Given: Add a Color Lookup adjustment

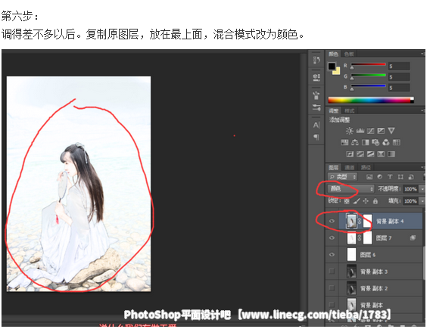Looking at the screenshot, I should pyautogui.click(x=396, y=142).
